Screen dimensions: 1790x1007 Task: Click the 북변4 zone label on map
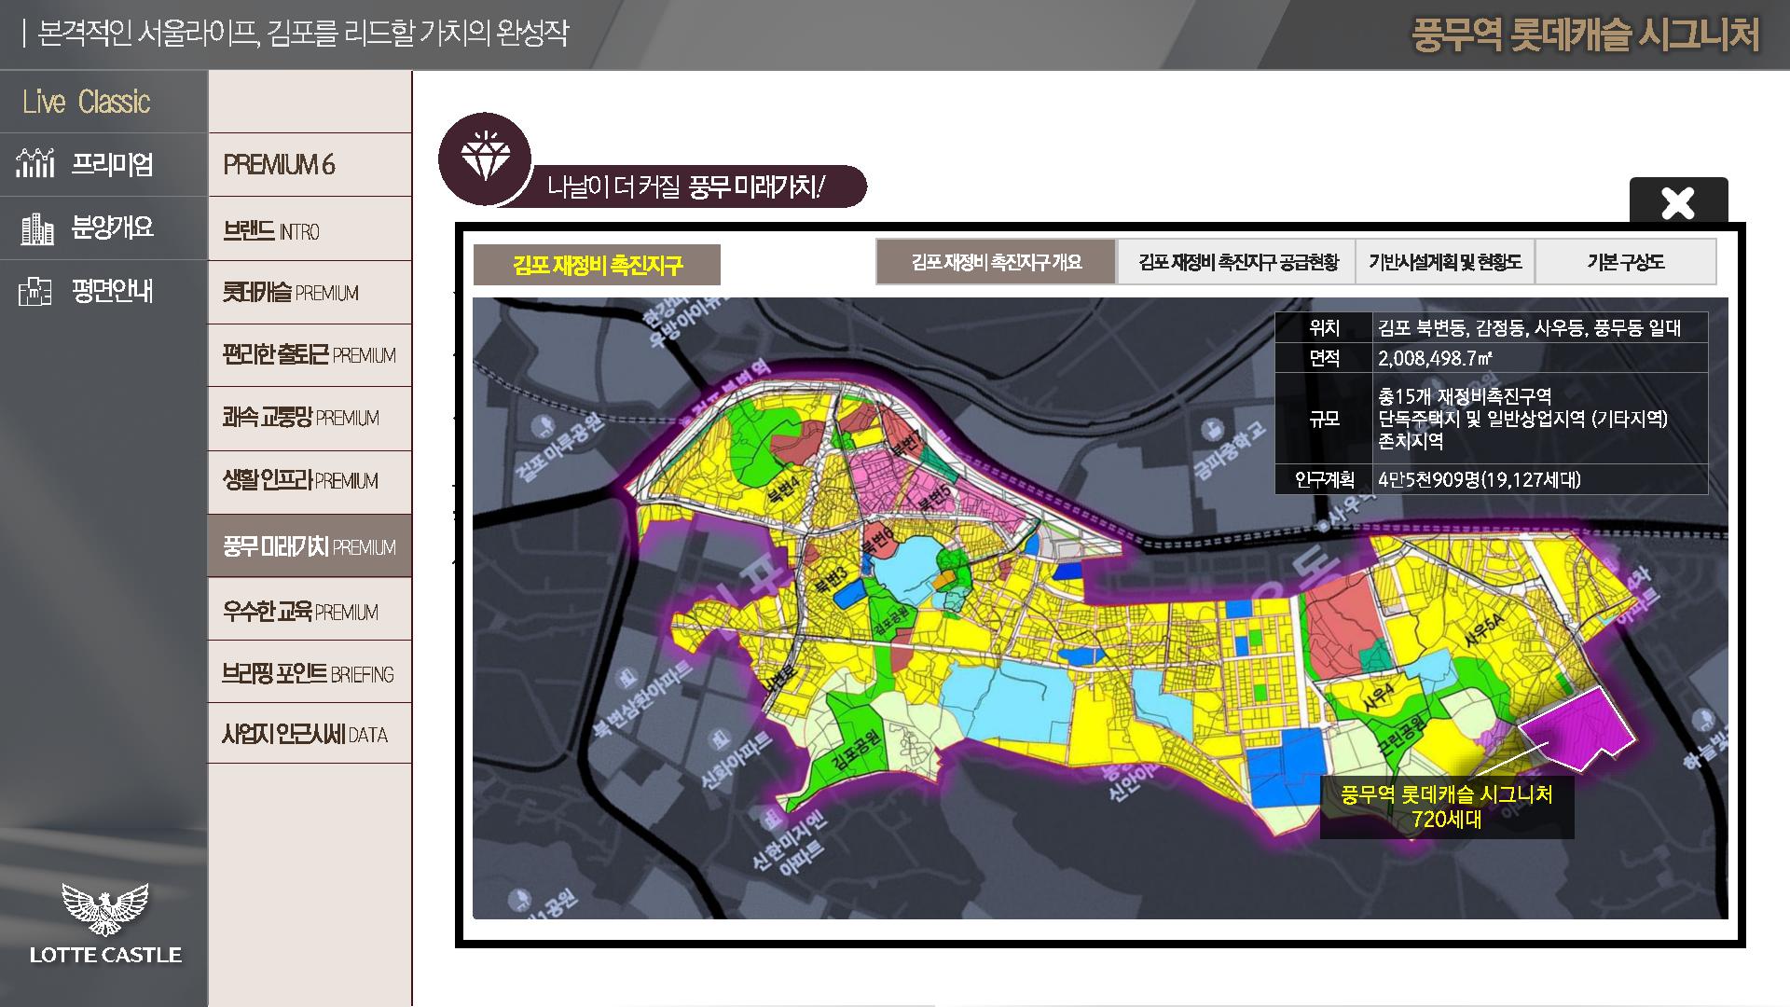pos(781,490)
